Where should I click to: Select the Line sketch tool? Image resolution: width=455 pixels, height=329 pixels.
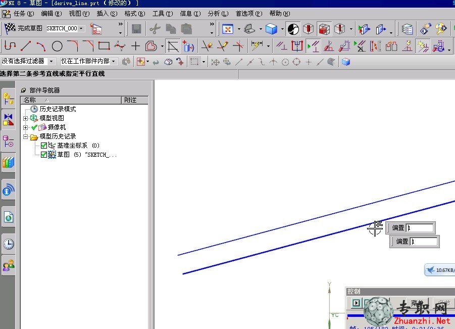click(26, 46)
